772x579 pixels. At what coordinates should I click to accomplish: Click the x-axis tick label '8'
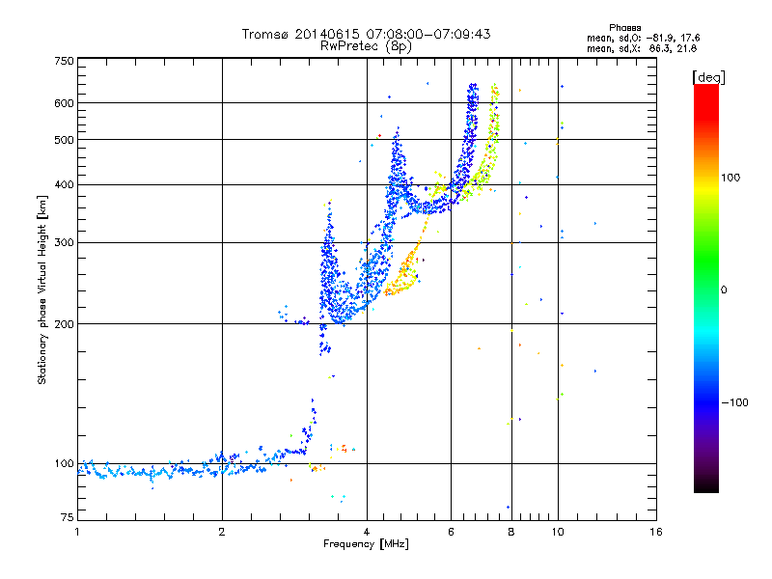[511, 532]
